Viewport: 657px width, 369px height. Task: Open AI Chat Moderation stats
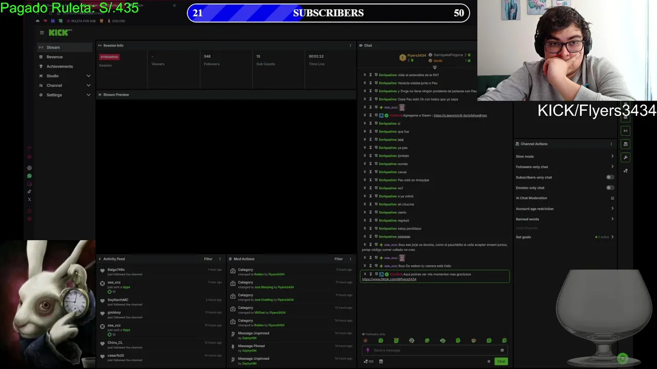[x=612, y=198]
